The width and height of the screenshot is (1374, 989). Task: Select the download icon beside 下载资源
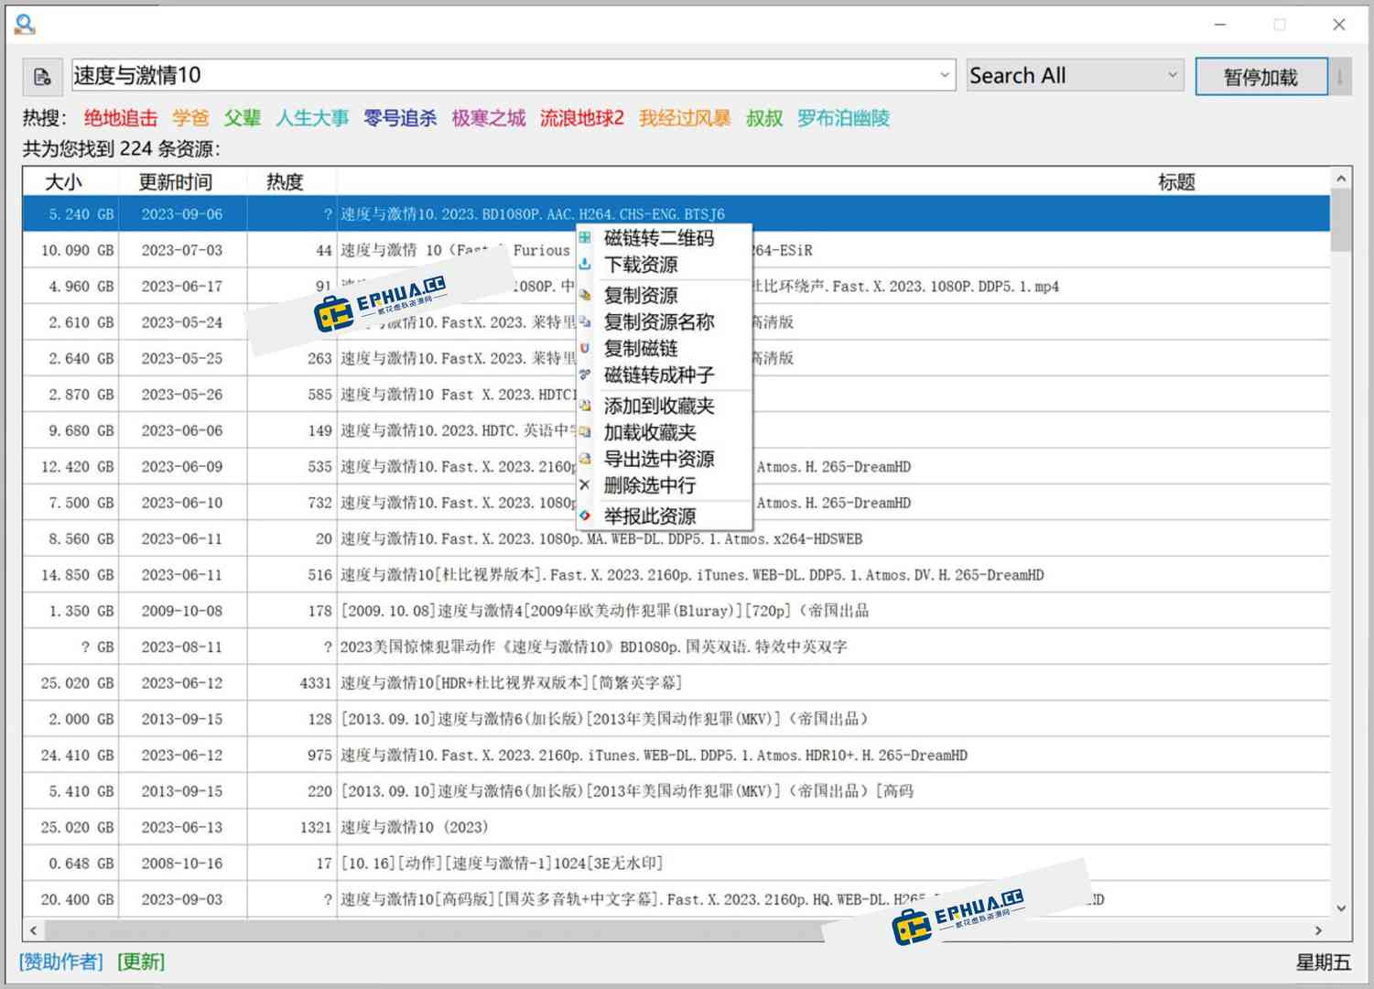(586, 265)
